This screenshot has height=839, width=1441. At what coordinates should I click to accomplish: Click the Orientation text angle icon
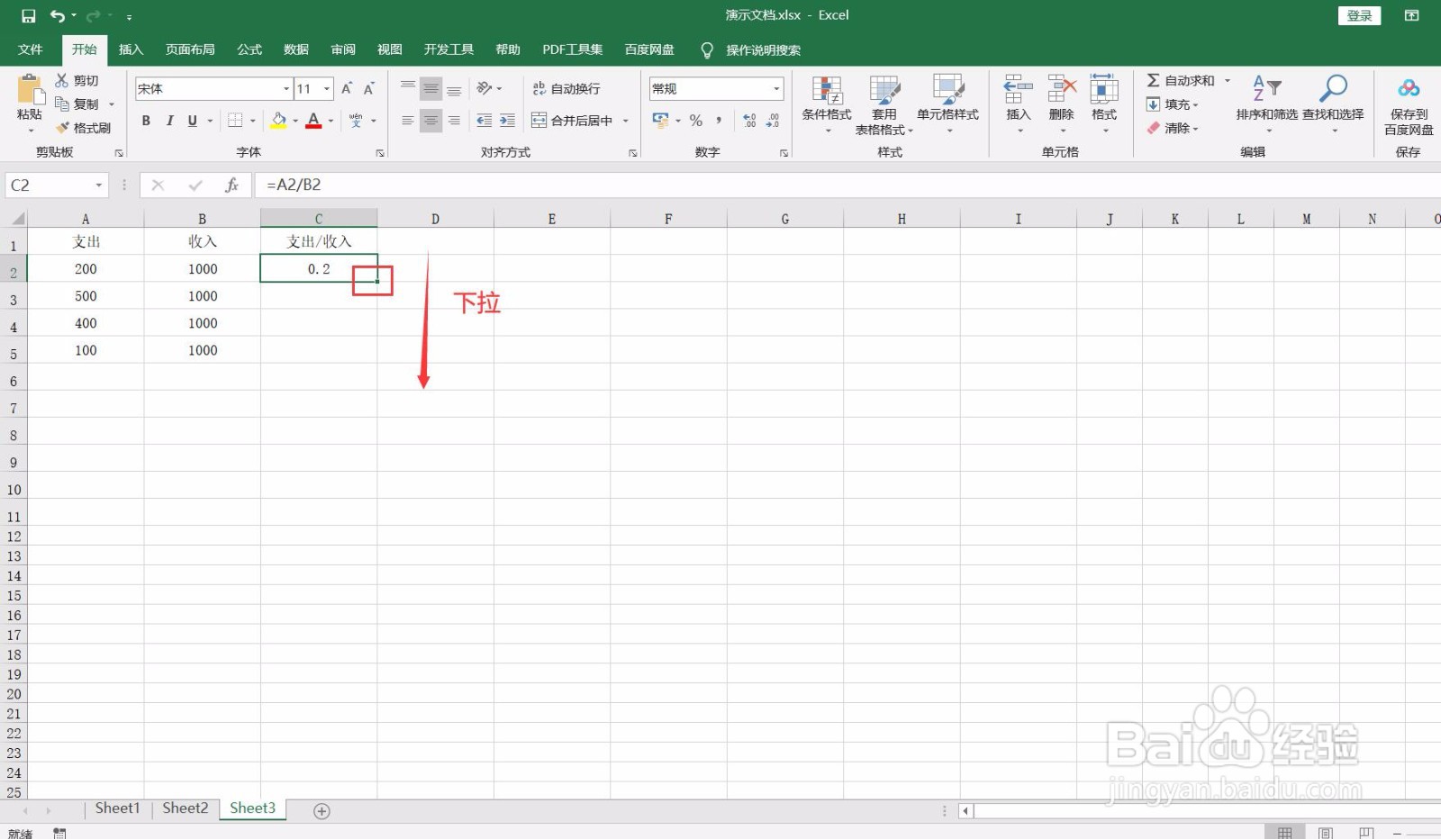(x=485, y=88)
